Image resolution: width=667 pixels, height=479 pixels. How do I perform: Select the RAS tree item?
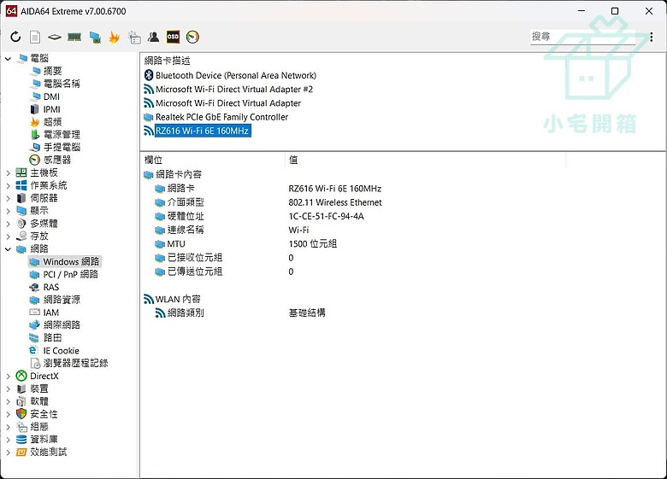(x=51, y=287)
